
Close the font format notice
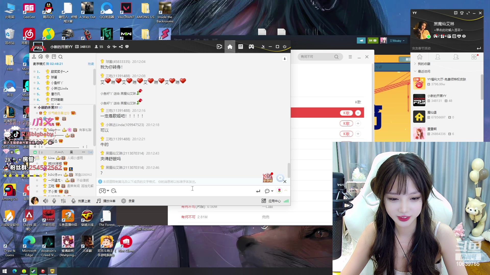285,182
